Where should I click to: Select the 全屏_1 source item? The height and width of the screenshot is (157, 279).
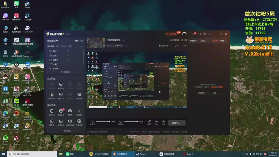55,64
